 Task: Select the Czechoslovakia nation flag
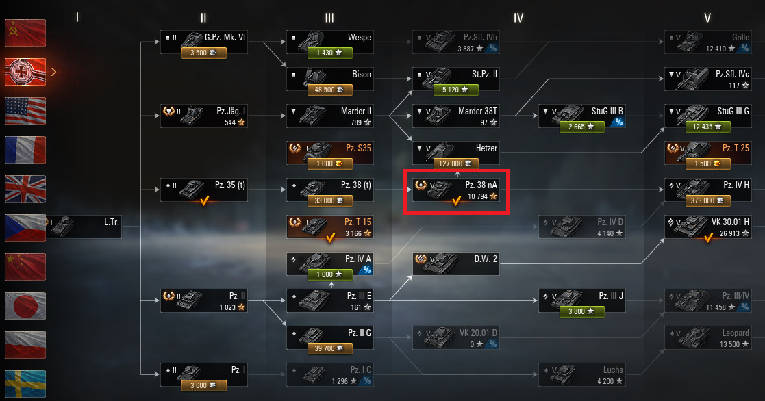coord(25,228)
